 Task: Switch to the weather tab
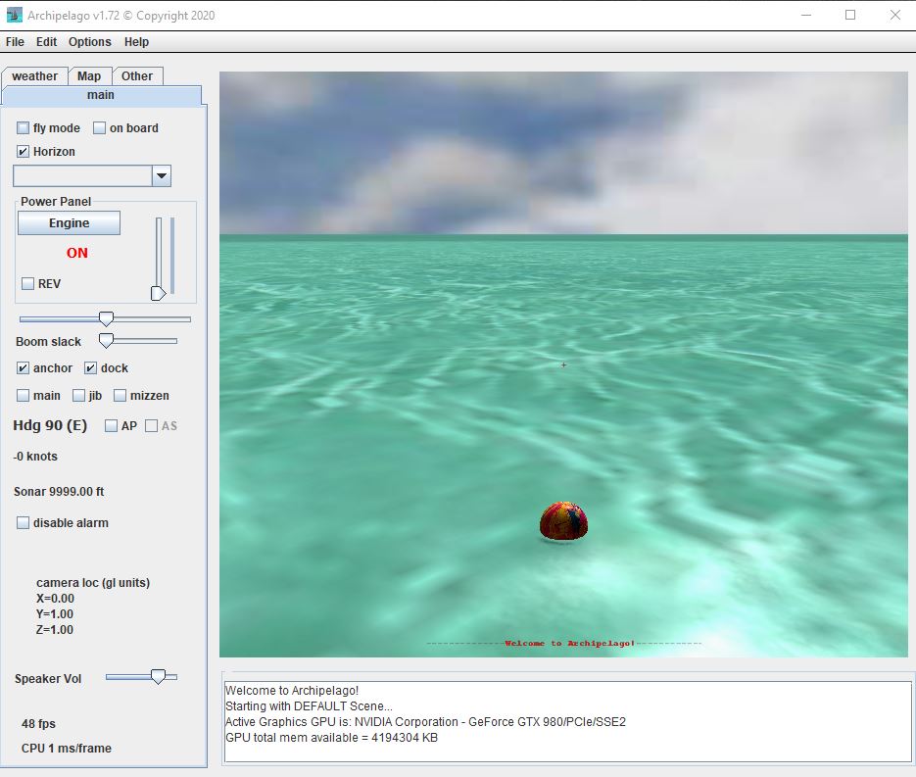(x=35, y=76)
